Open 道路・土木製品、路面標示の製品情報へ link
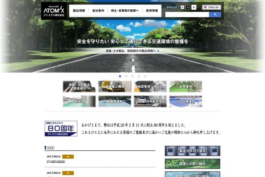 click(x=132, y=51)
